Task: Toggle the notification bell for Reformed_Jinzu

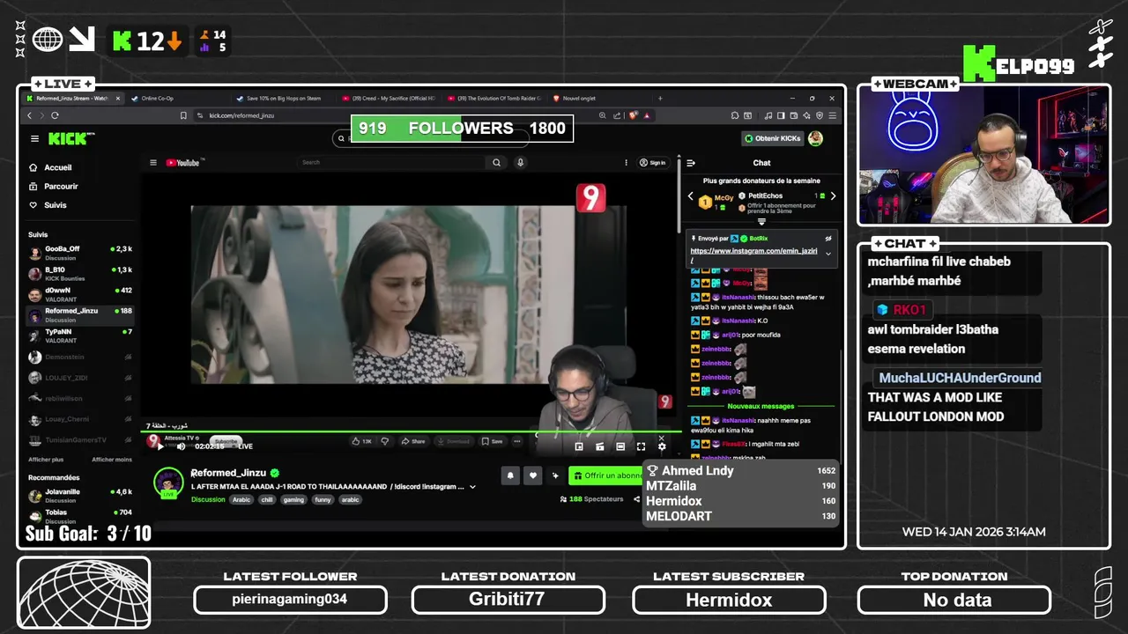Action: (510, 475)
